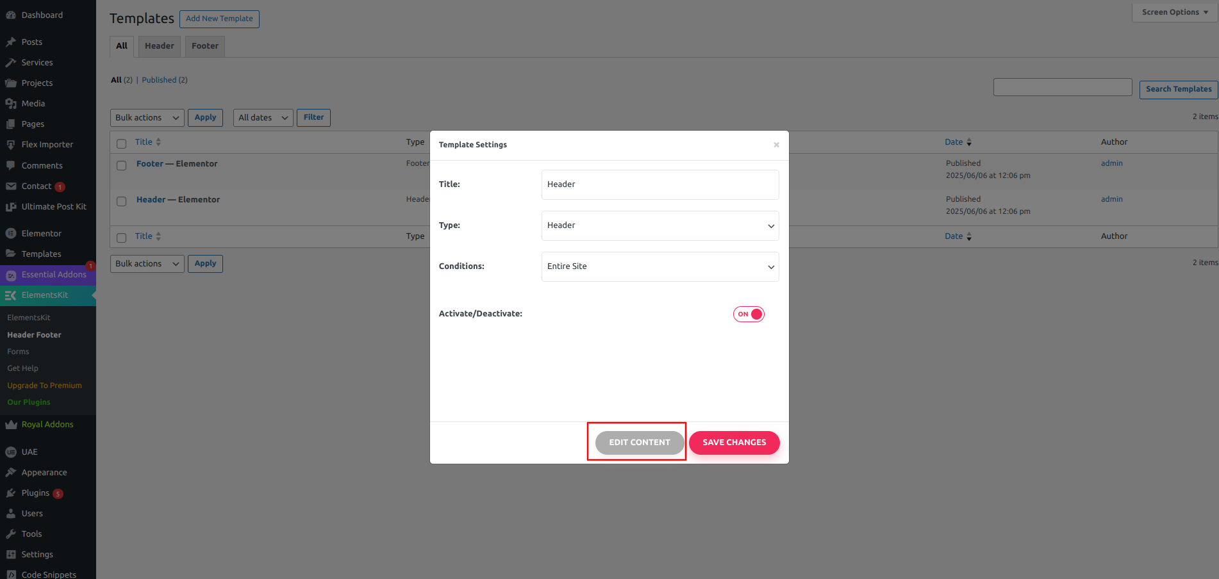Expand the Conditions dropdown
This screenshot has width=1219, height=579.
[x=659, y=266]
